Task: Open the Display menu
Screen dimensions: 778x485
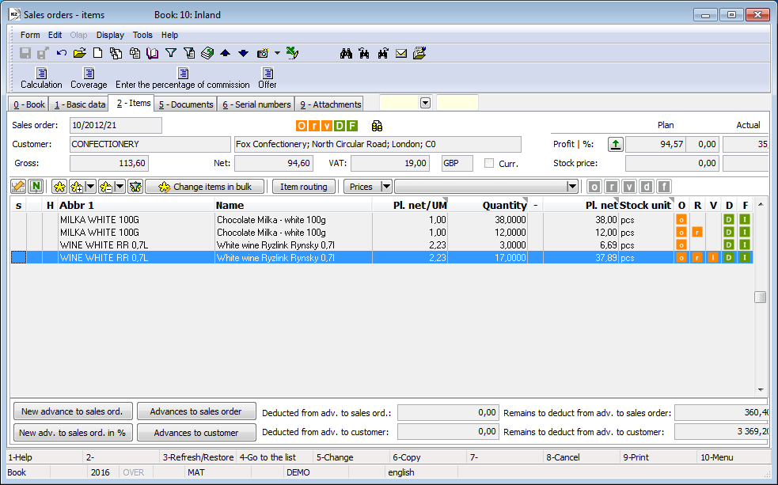Action: click(x=110, y=36)
